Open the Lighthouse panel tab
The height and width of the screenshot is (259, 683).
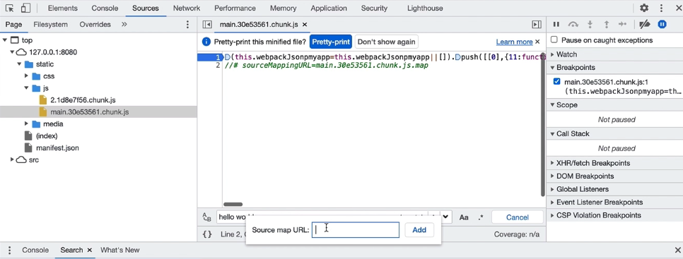point(425,8)
